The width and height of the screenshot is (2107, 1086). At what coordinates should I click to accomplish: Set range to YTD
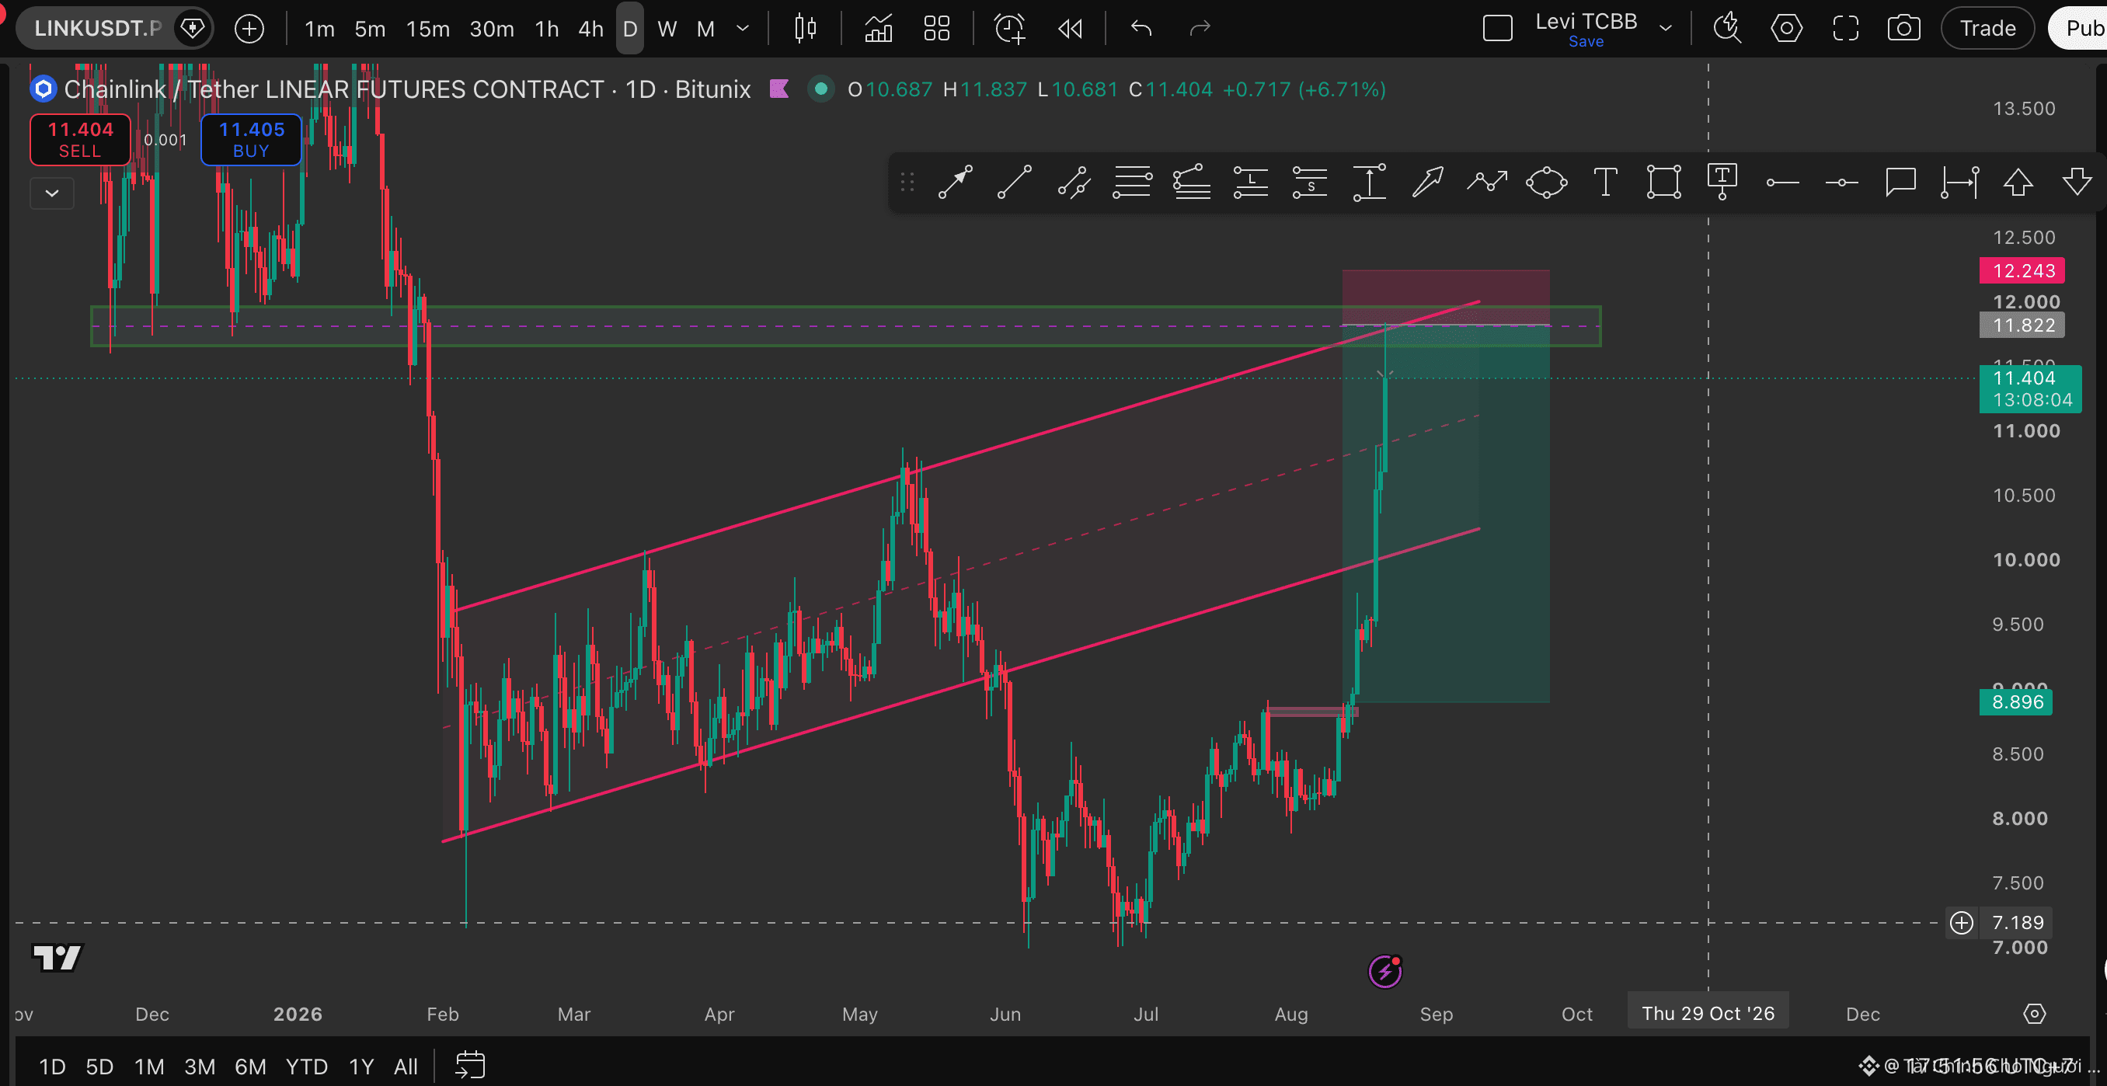pos(307,1067)
